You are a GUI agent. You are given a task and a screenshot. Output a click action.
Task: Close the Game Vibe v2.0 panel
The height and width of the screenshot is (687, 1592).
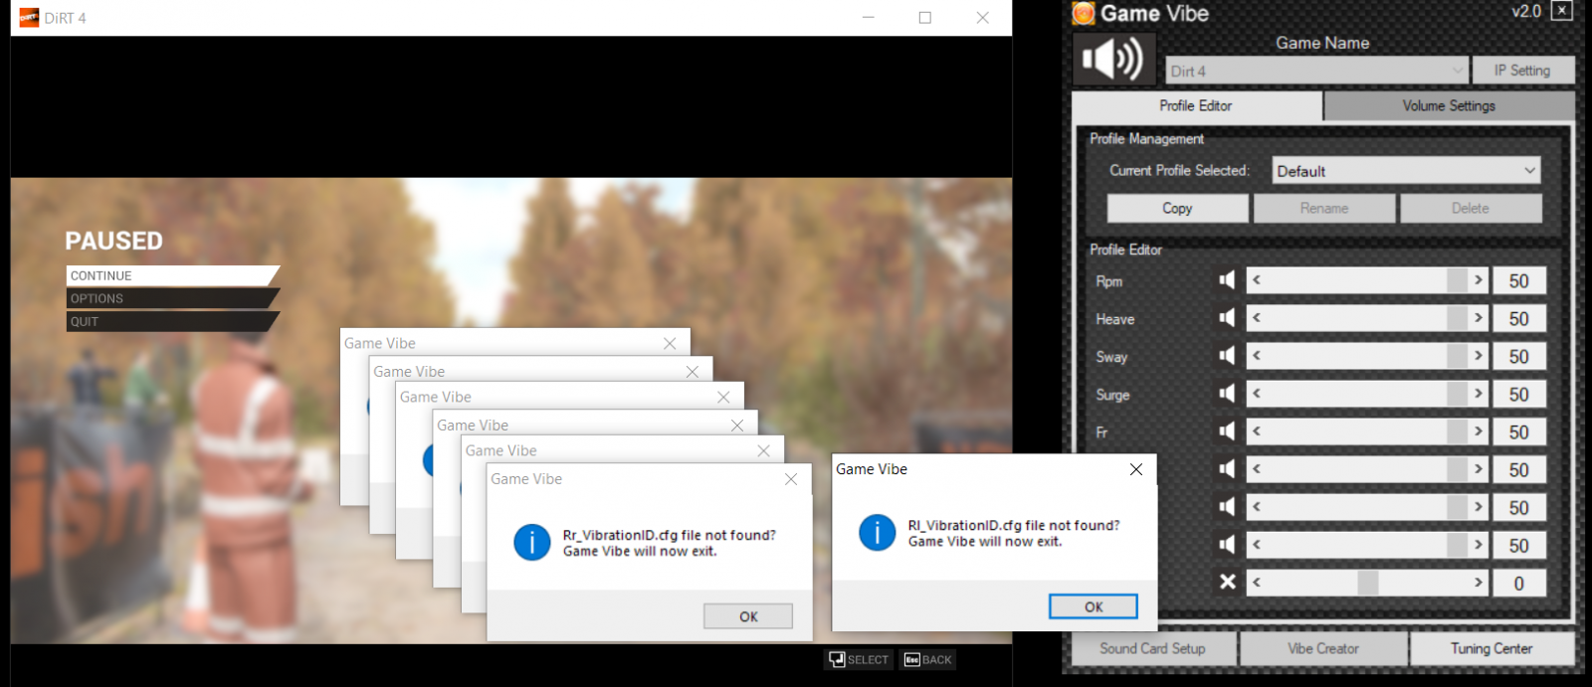[1562, 11]
